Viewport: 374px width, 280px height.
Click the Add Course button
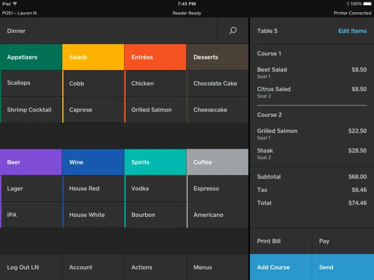(281, 267)
